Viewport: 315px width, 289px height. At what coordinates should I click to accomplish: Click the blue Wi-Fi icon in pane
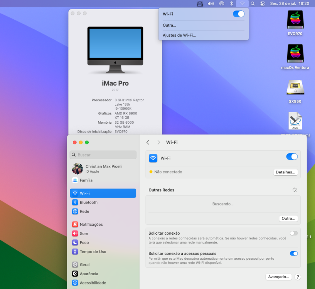(153, 158)
